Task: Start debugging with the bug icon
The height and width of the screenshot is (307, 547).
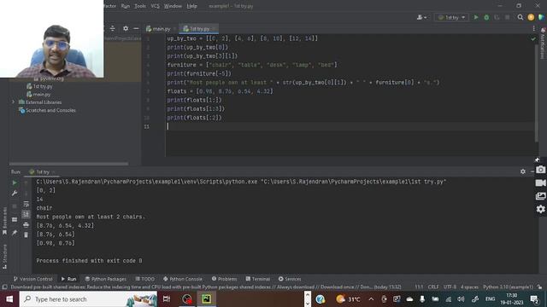Action: click(x=486, y=17)
